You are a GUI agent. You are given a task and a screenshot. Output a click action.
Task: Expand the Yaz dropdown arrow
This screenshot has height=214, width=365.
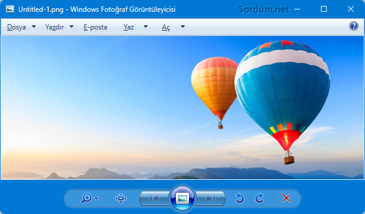[x=145, y=27]
